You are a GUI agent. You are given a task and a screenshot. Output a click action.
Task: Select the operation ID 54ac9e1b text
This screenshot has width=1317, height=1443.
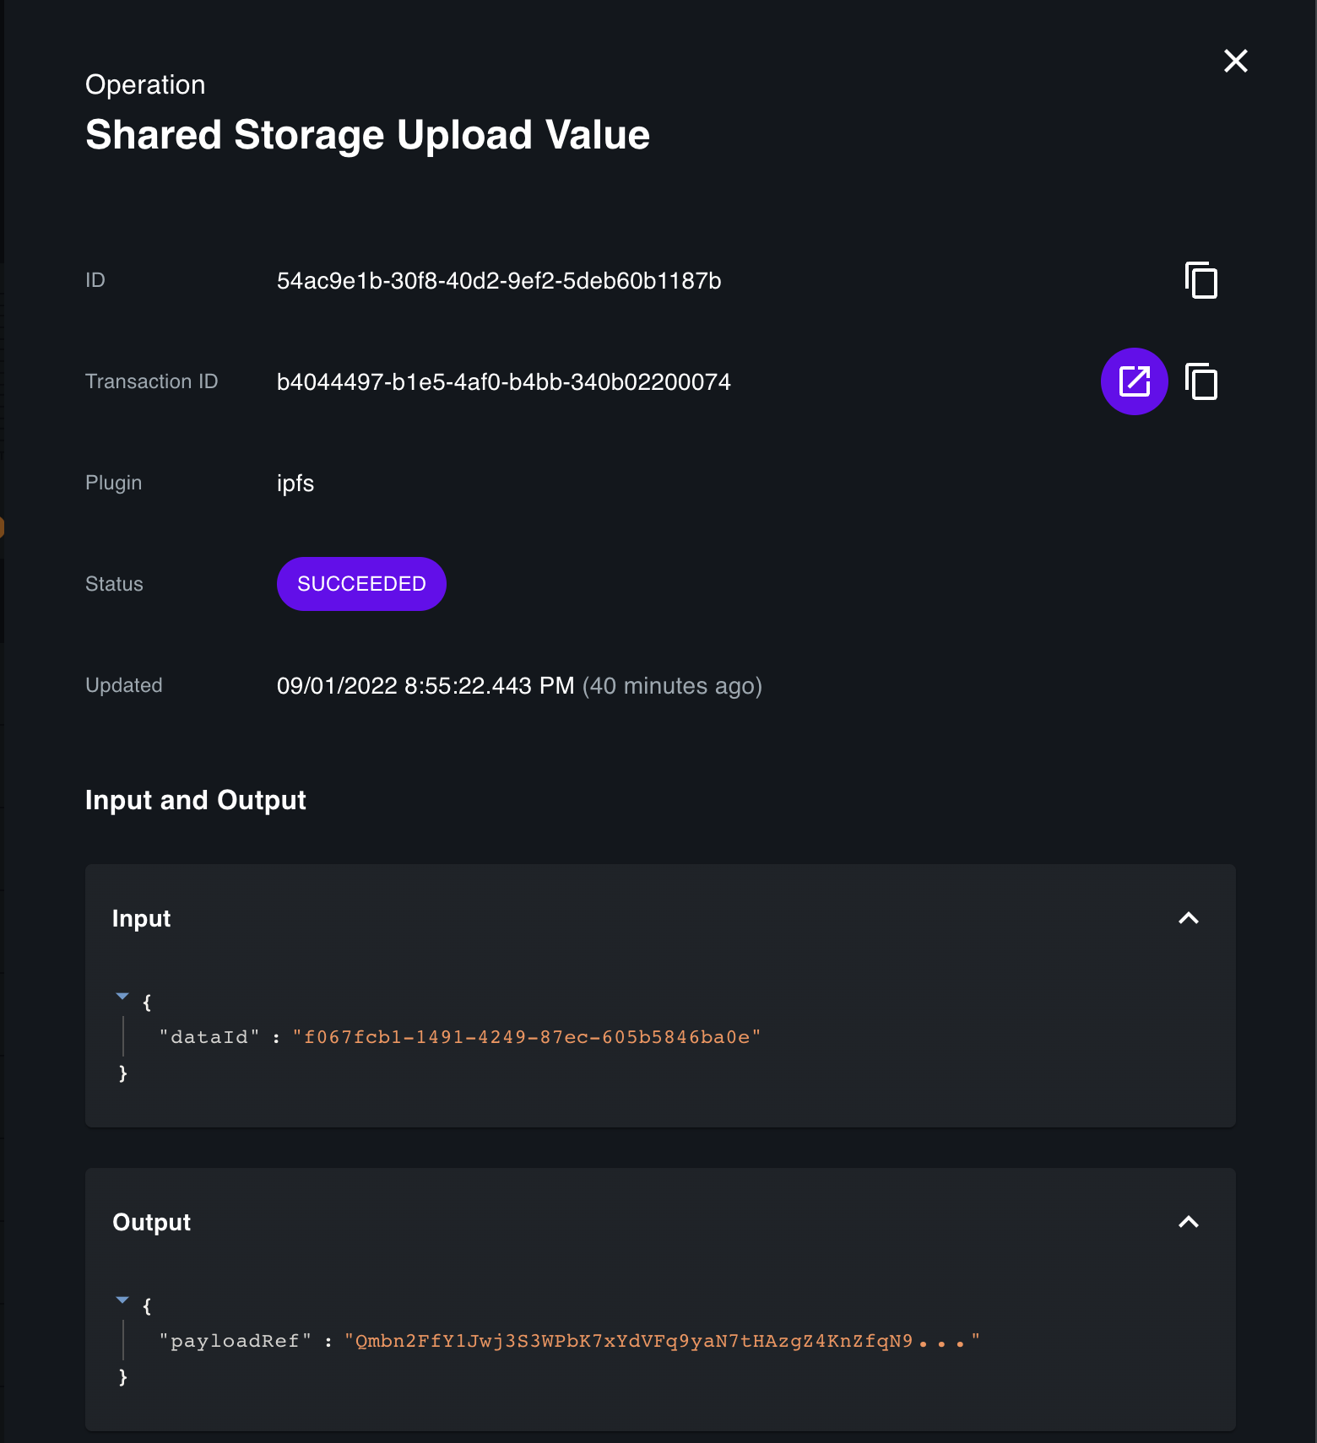[x=501, y=281]
